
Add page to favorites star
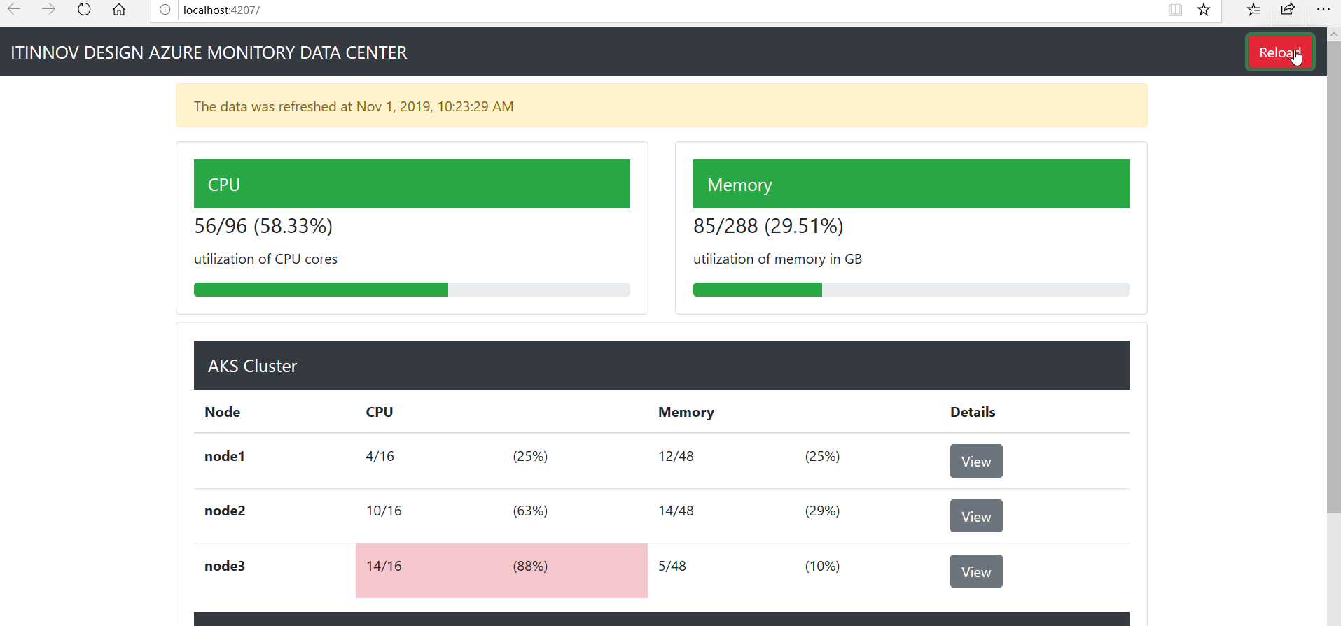[1204, 10]
